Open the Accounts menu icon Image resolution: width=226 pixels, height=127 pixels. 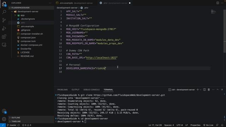(4, 111)
